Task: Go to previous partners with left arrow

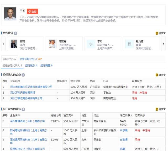Action: pos(3,44)
